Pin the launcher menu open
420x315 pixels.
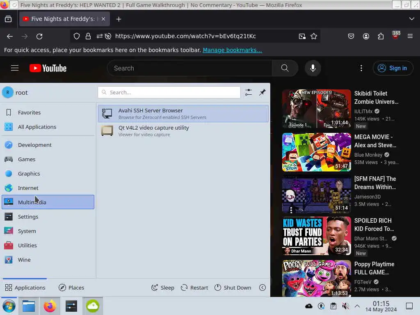(262, 92)
